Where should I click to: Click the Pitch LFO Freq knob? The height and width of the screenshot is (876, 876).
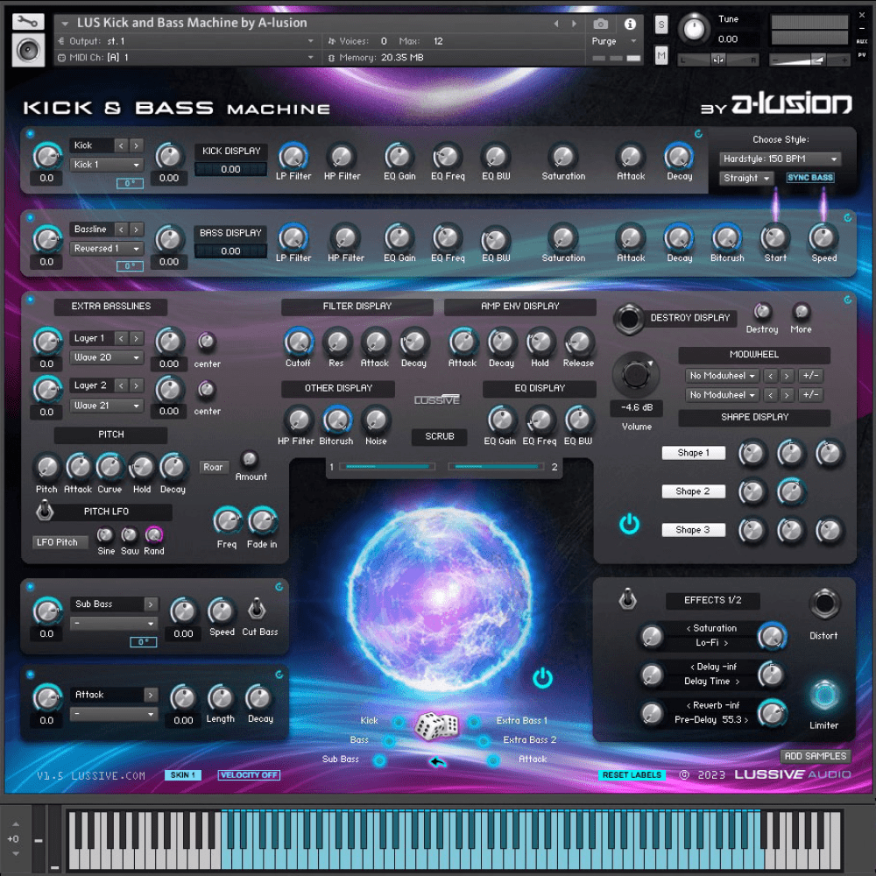pyautogui.click(x=228, y=521)
